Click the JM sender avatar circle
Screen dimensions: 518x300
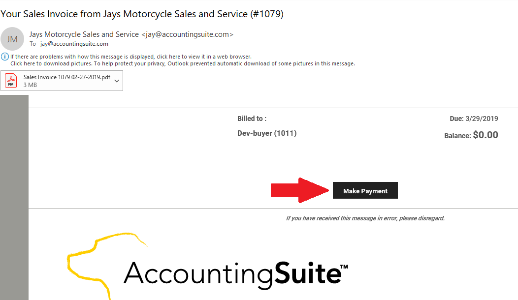point(13,39)
